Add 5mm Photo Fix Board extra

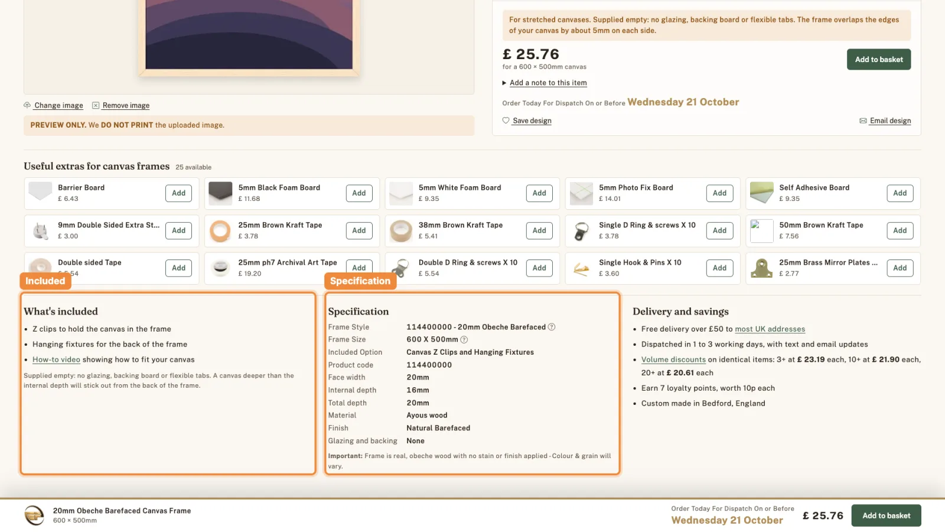(x=719, y=193)
